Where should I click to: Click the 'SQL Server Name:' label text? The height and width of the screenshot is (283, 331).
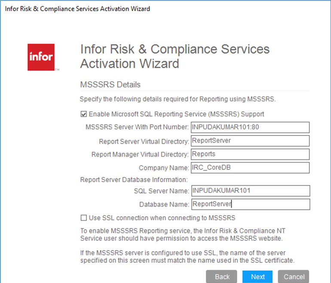coord(161,191)
